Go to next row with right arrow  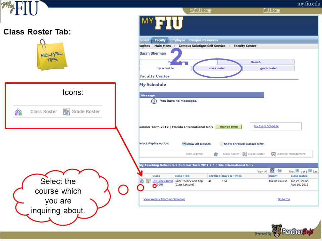tap(310, 170)
